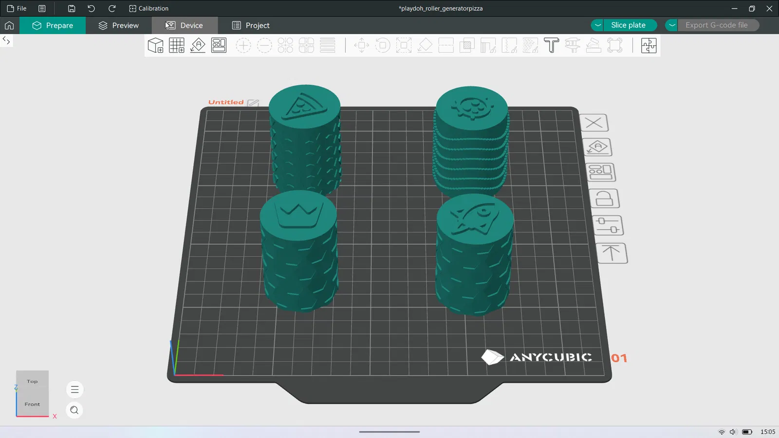The height and width of the screenshot is (438, 779).
Task: Select the Seam painting tool
Action: tap(509, 45)
